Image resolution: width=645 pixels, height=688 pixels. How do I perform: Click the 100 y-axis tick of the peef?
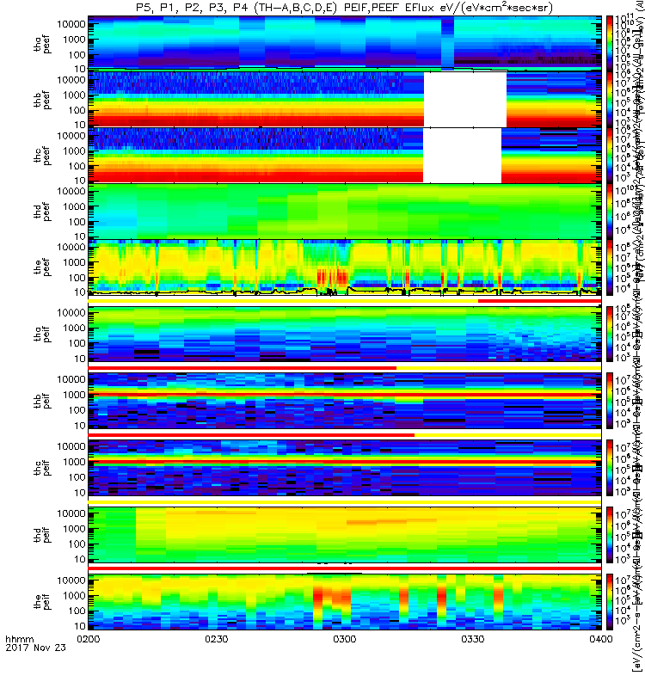tap(79, 278)
